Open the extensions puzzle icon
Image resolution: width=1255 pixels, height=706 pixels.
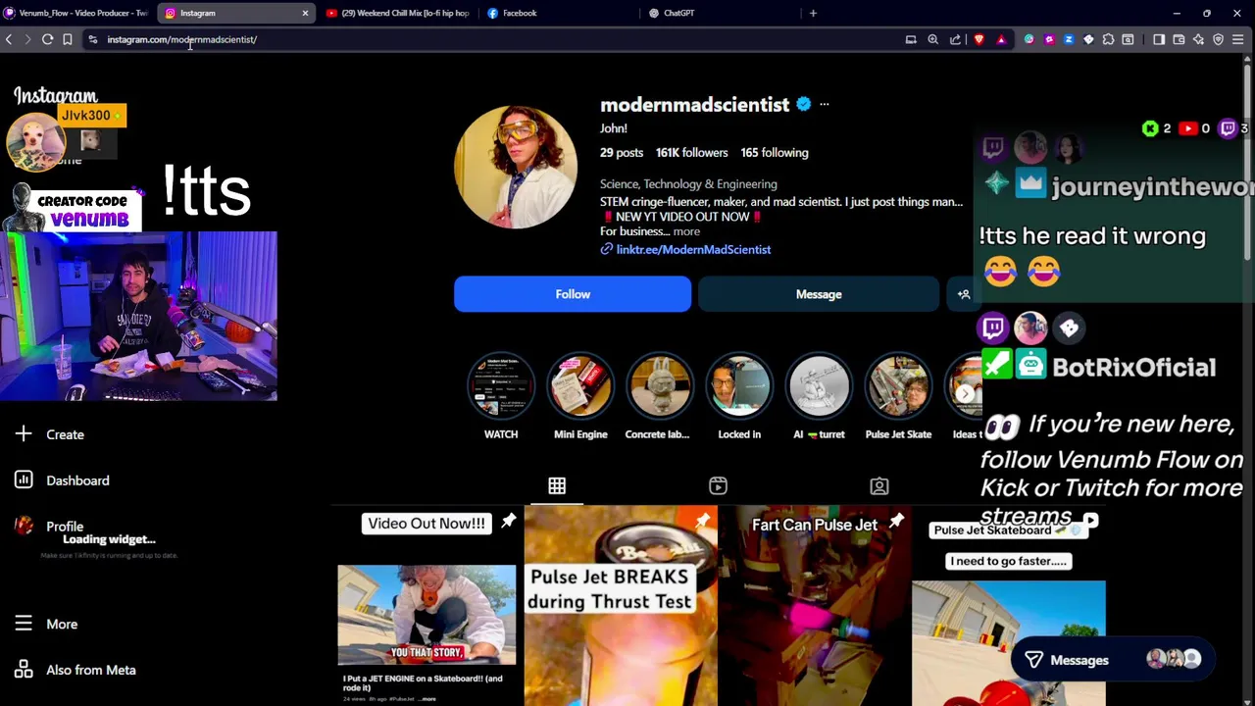(1108, 39)
